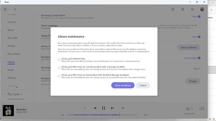Select Displays in settings sidebar
The image size is (216, 121).
pos(12,78)
